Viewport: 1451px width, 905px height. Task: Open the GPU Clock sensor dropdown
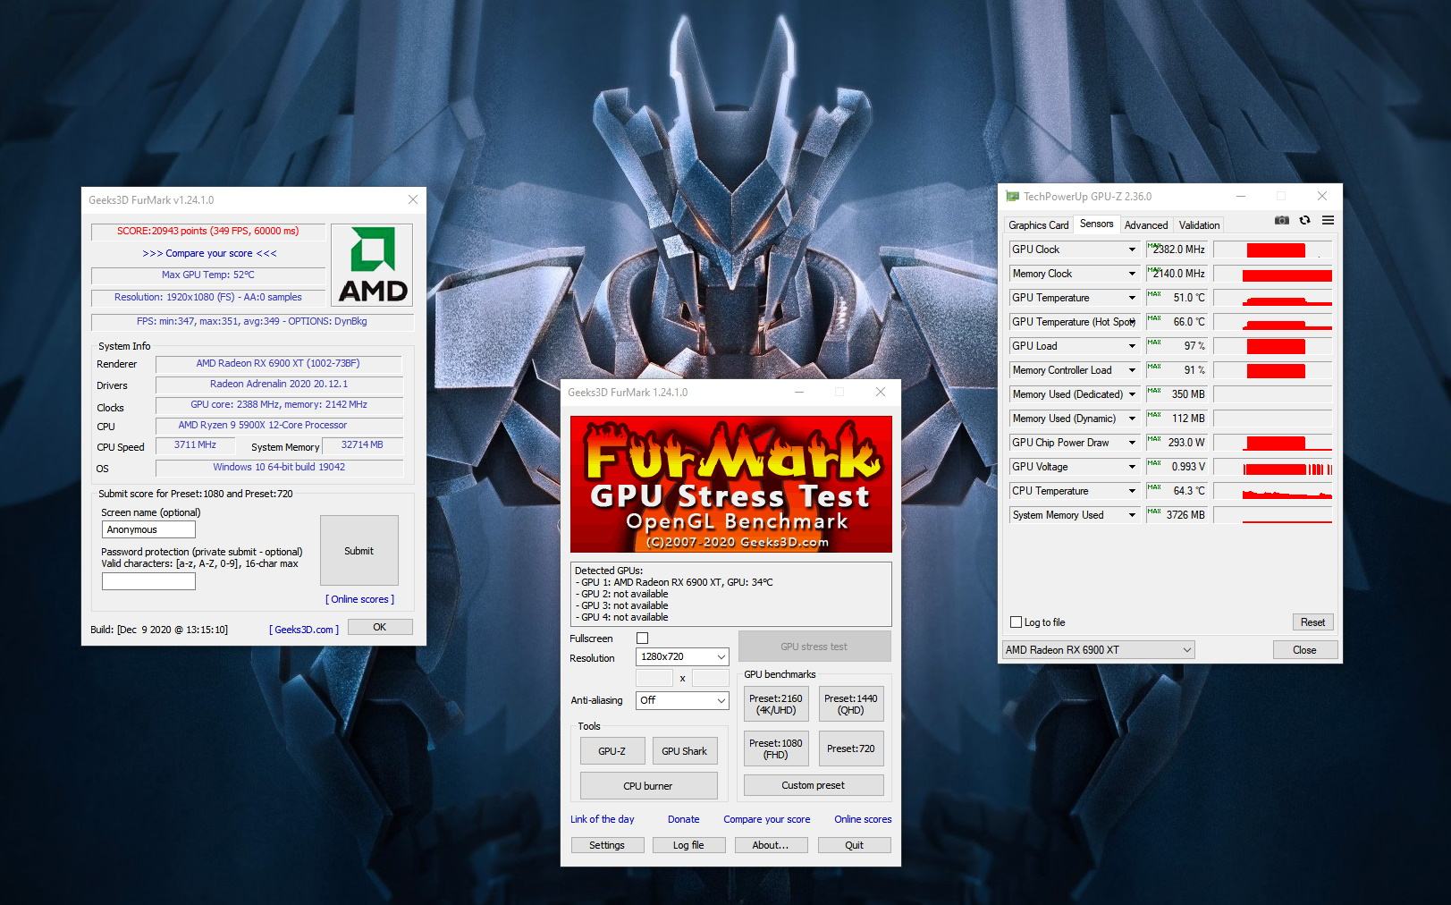(x=1132, y=250)
